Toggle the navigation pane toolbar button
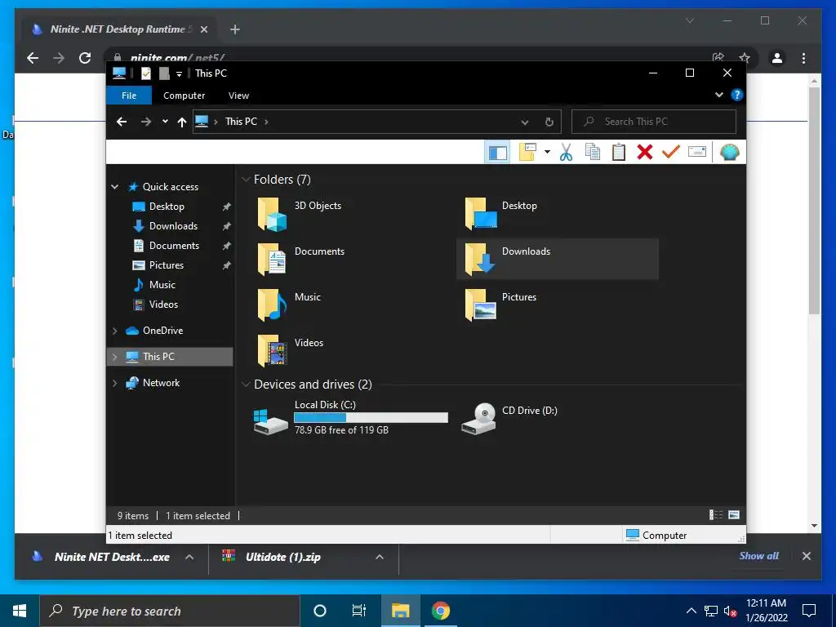 [x=497, y=153]
